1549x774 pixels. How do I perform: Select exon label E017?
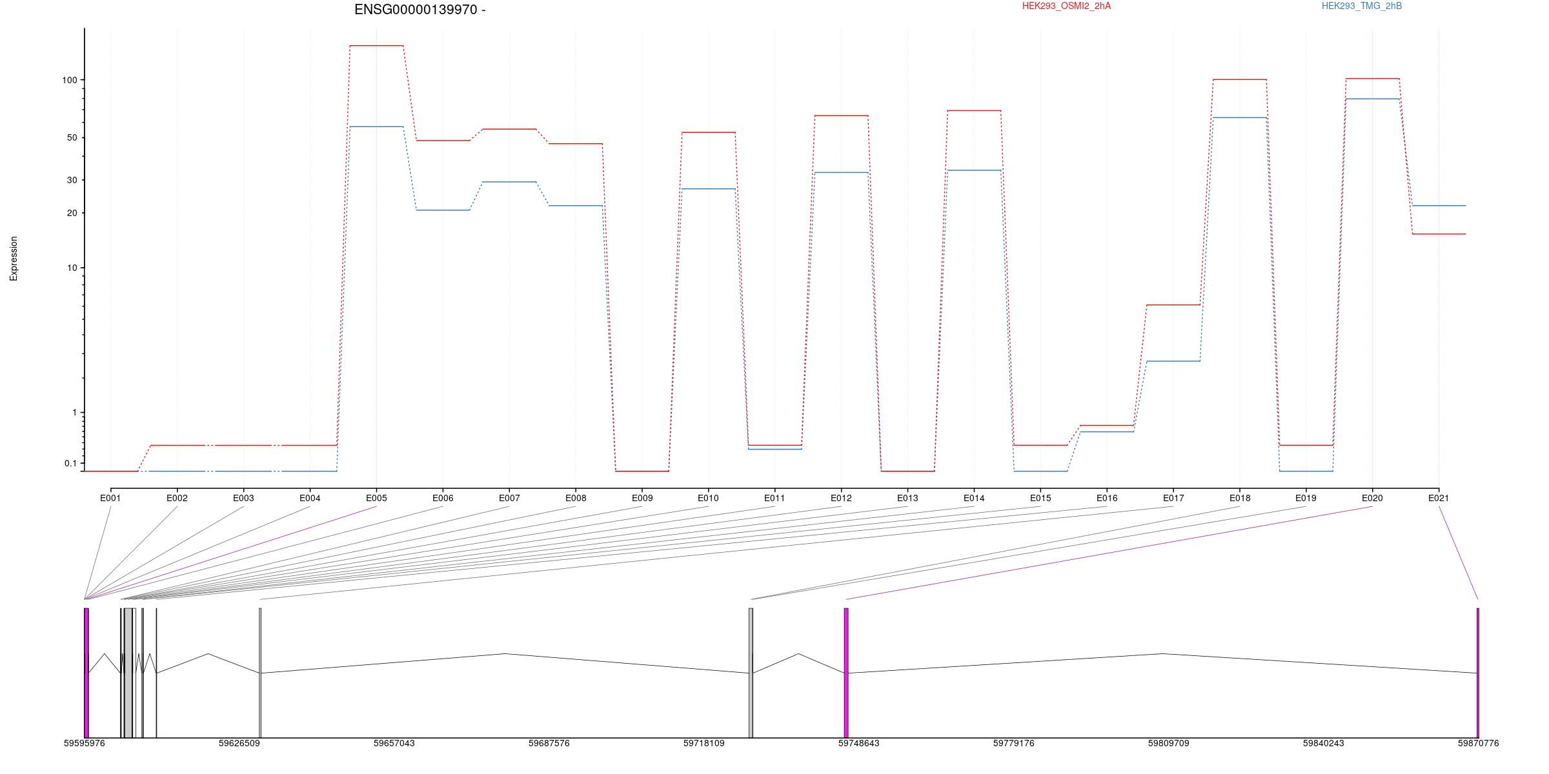tap(1173, 498)
